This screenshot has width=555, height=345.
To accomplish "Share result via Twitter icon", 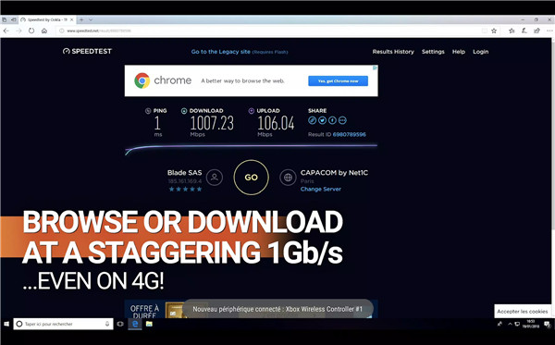I will click(322, 120).
